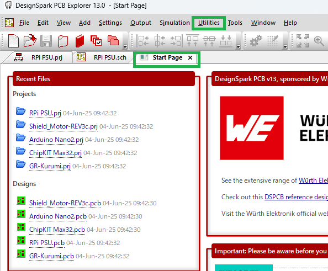Screen dimensions: 328x271
Task: Open ChipKIT Max32.prj project link
Action: point(55,153)
